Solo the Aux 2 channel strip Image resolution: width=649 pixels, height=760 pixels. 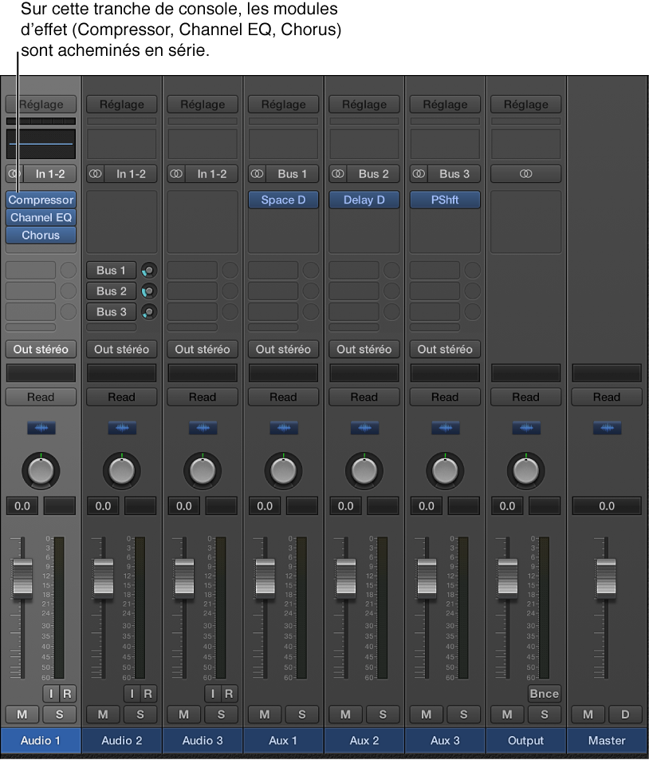[x=383, y=714]
